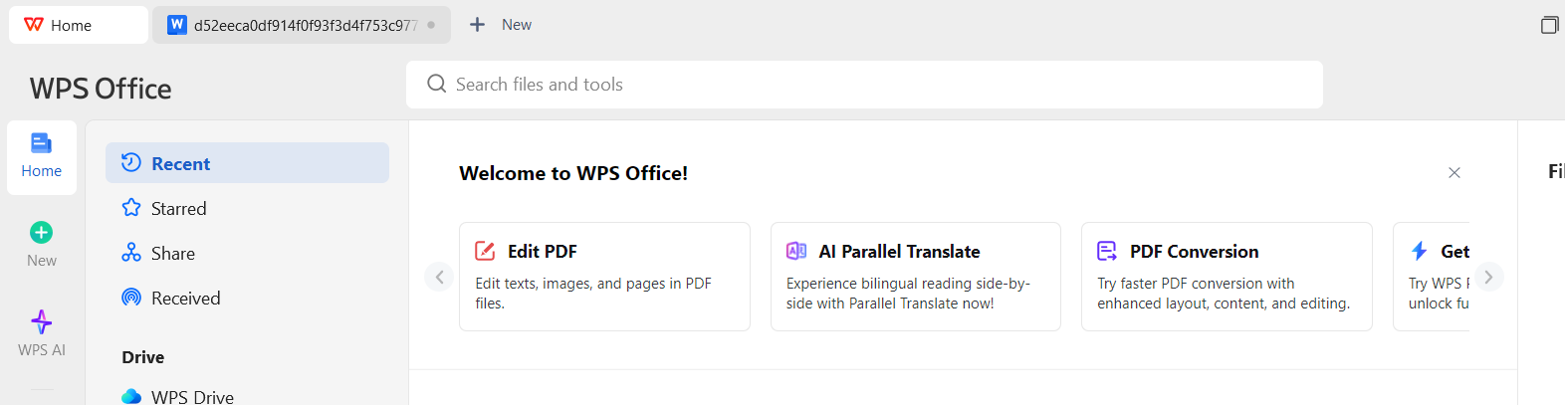Switch to the d52eeca0df914 document tab
Viewport: 1565px width, 405px height.
302,25
